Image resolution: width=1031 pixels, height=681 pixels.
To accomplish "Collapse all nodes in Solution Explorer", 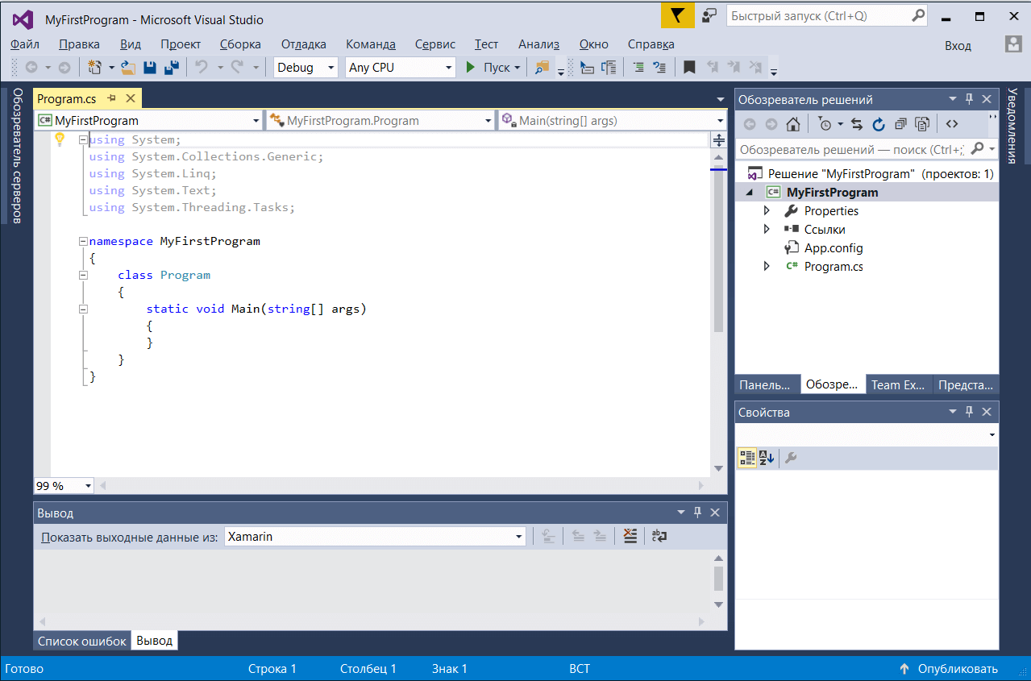I will (x=900, y=124).
